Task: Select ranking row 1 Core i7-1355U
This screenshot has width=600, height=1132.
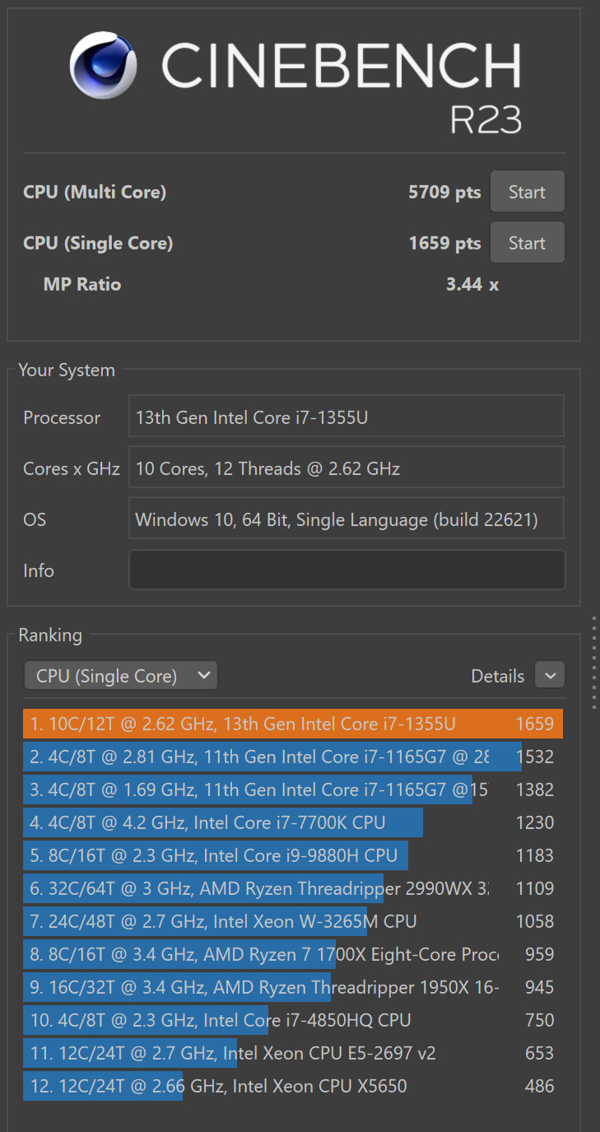Action: pyautogui.click(x=293, y=724)
